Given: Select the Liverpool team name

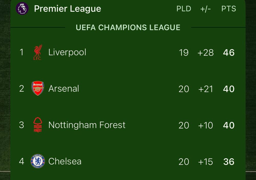Looking at the screenshot, I should click(67, 52).
